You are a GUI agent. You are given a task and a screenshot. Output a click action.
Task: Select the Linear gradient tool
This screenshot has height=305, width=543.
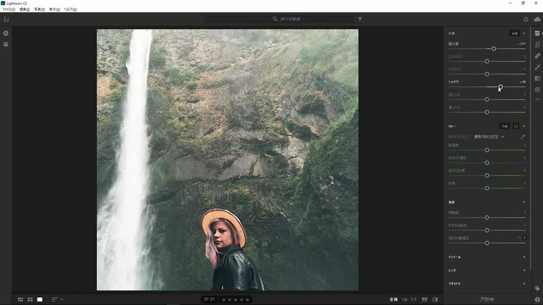[537, 79]
